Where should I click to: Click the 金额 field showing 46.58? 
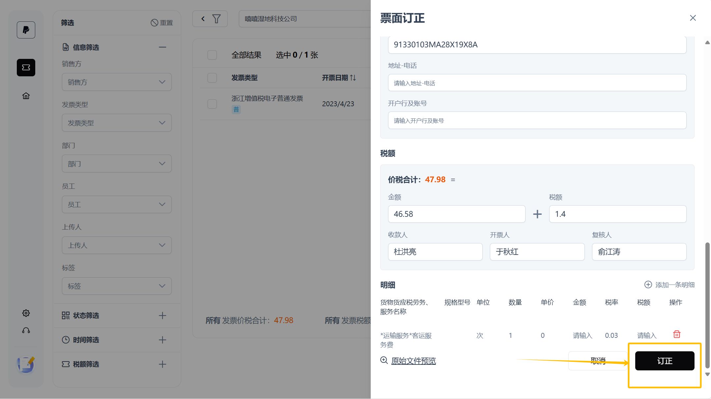(457, 214)
